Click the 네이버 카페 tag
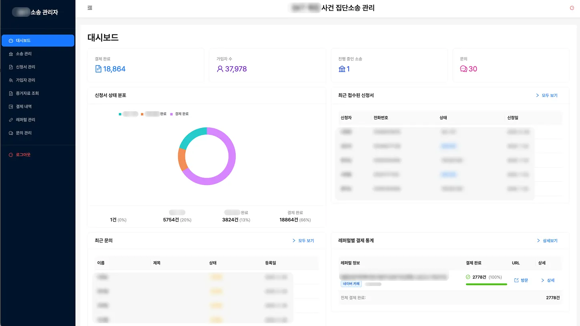Image resolution: width=580 pixels, height=326 pixels. pos(351,284)
